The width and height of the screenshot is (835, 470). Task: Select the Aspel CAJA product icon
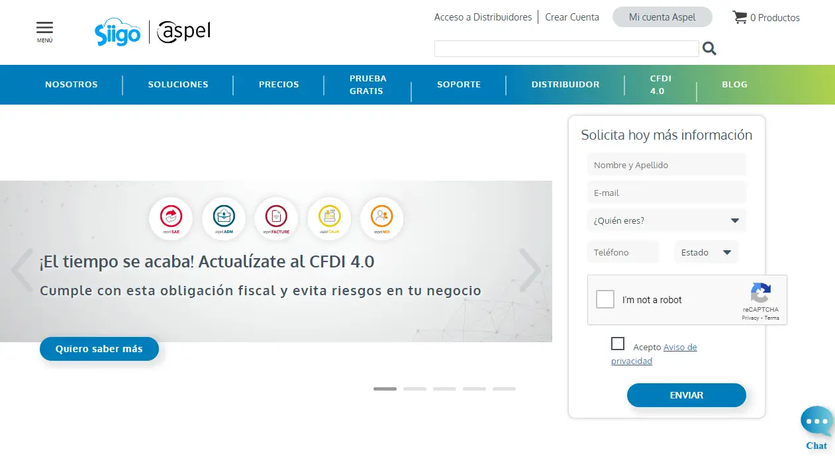point(329,218)
